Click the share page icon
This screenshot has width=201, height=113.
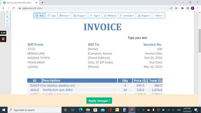click(x=171, y=8)
